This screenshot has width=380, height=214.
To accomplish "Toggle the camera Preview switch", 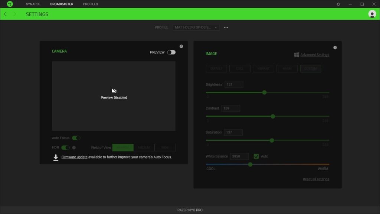I will (171, 52).
